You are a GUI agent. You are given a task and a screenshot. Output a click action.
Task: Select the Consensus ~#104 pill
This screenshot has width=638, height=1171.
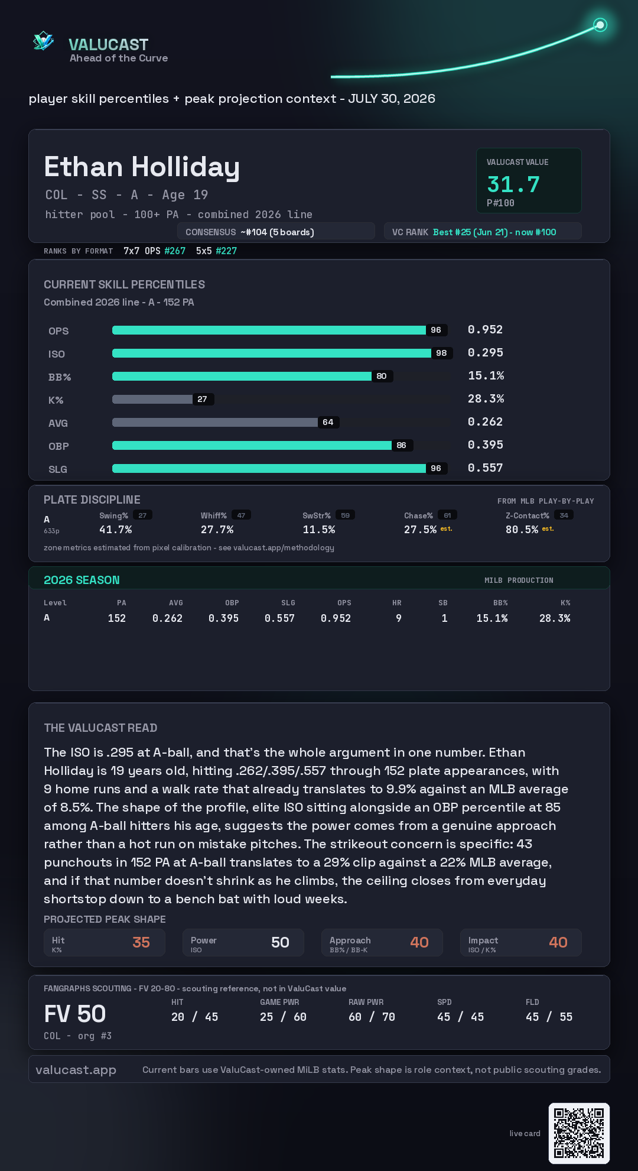click(x=276, y=232)
